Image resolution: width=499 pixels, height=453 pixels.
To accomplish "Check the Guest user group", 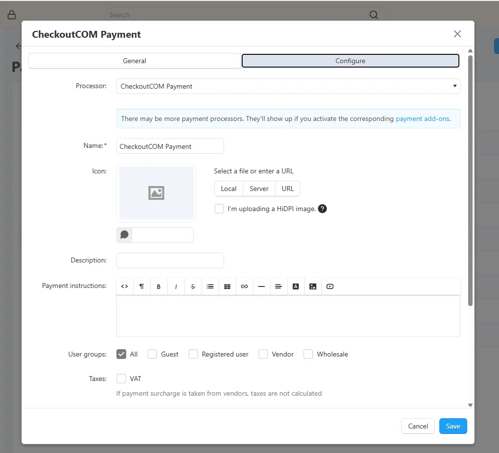I will click(152, 354).
